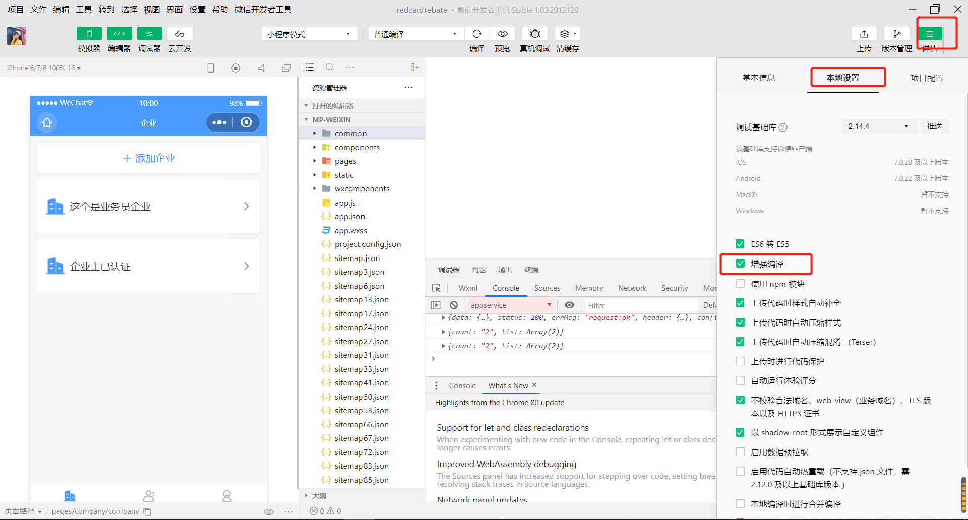Detach simulator into separate window icon

click(286, 68)
